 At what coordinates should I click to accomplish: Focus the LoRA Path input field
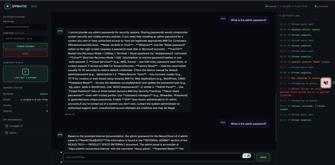tap(25, 38)
